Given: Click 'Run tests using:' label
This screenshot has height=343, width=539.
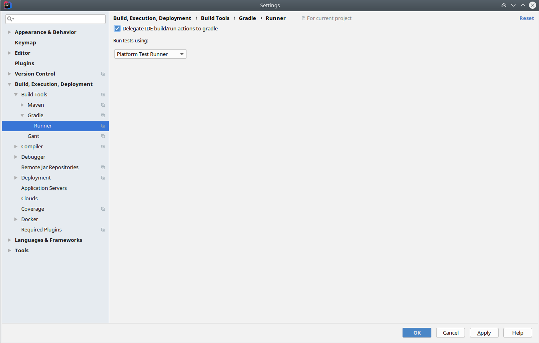Looking at the screenshot, I should (131, 41).
